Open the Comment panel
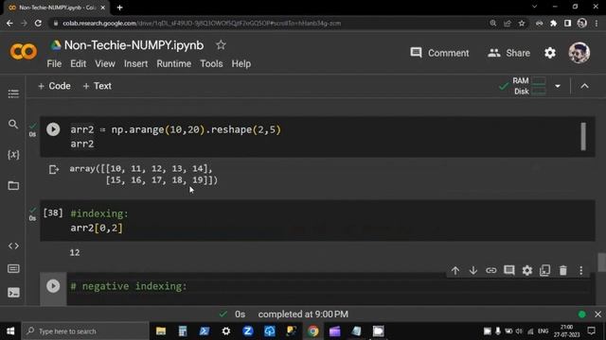Screen dimensions: 606x340 [439, 53]
